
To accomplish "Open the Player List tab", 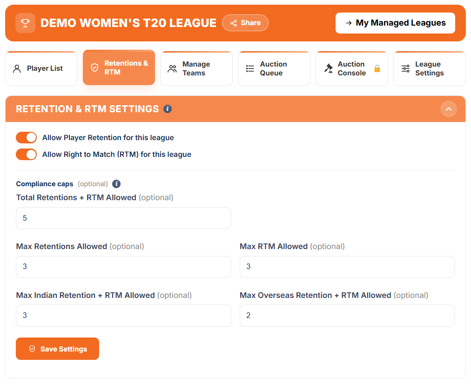I will [41, 68].
